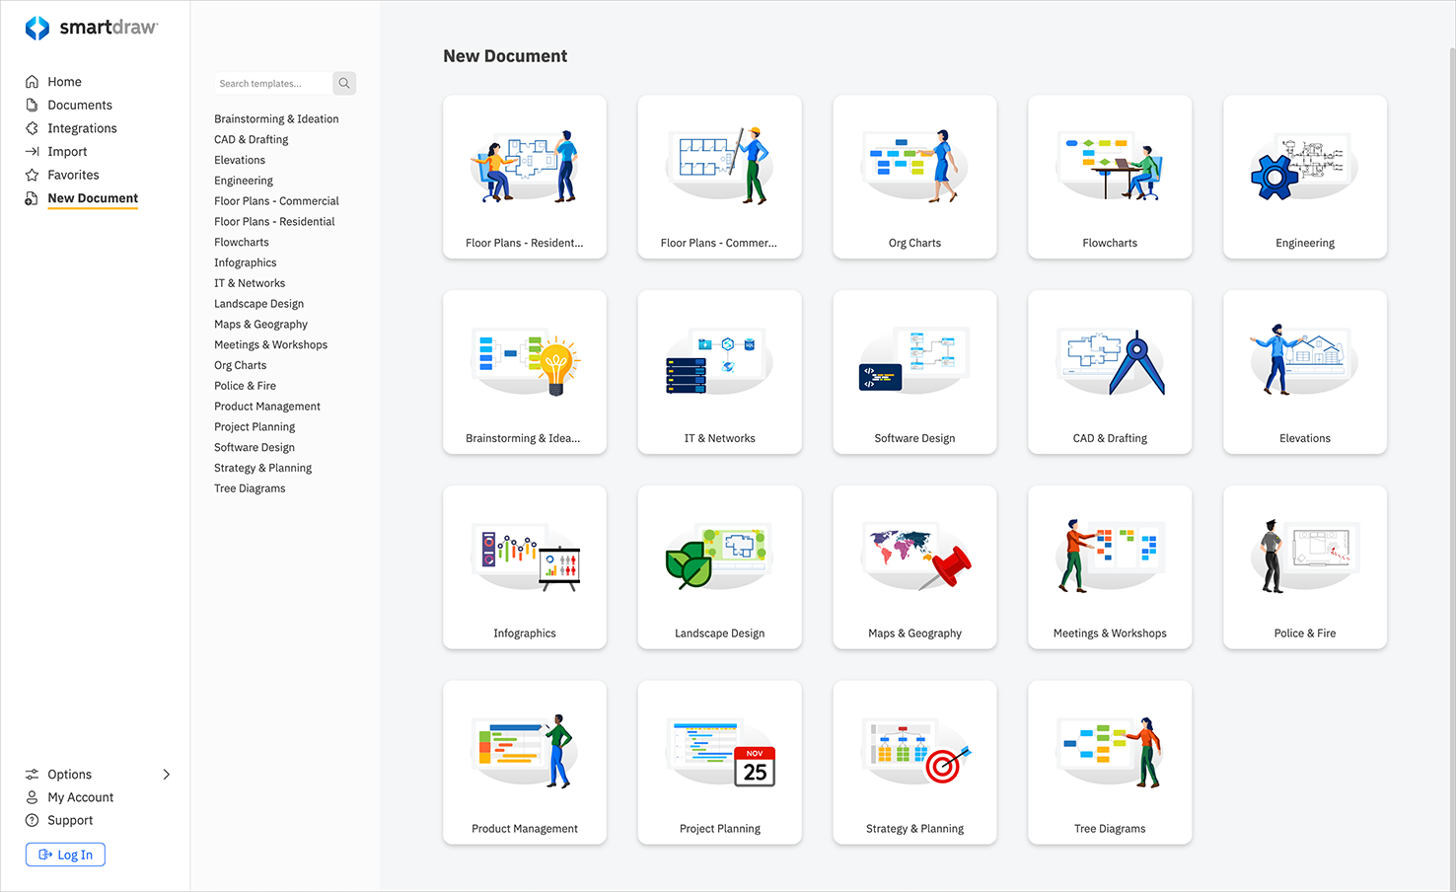1456x892 pixels.
Task: Click the My Account person icon
Action: pyautogui.click(x=31, y=796)
